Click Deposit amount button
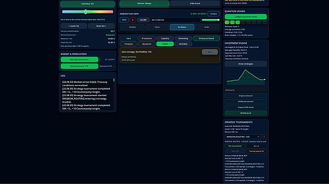Image resolution: width=329 pixels, height=184 pixels. [245, 96]
